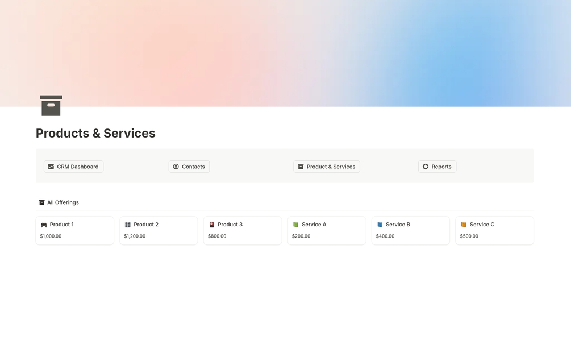Click the Service C orange book icon

[x=464, y=225]
